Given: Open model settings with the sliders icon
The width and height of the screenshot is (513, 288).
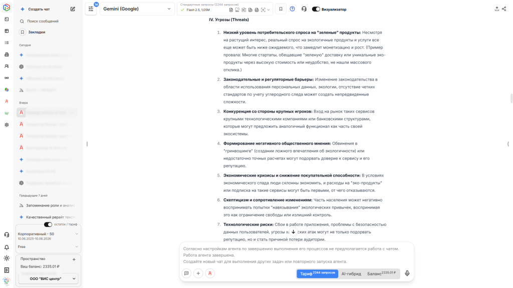Looking at the screenshot, I should [91, 9].
